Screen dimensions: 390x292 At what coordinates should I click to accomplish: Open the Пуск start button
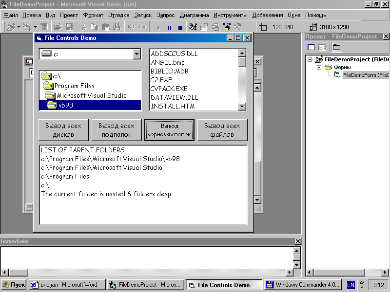pyautogui.click(x=14, y=285)
